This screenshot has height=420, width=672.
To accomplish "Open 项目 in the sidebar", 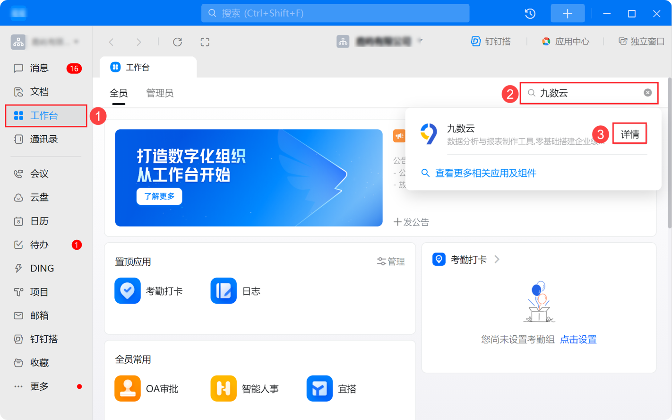I will (x=46, y=292).
